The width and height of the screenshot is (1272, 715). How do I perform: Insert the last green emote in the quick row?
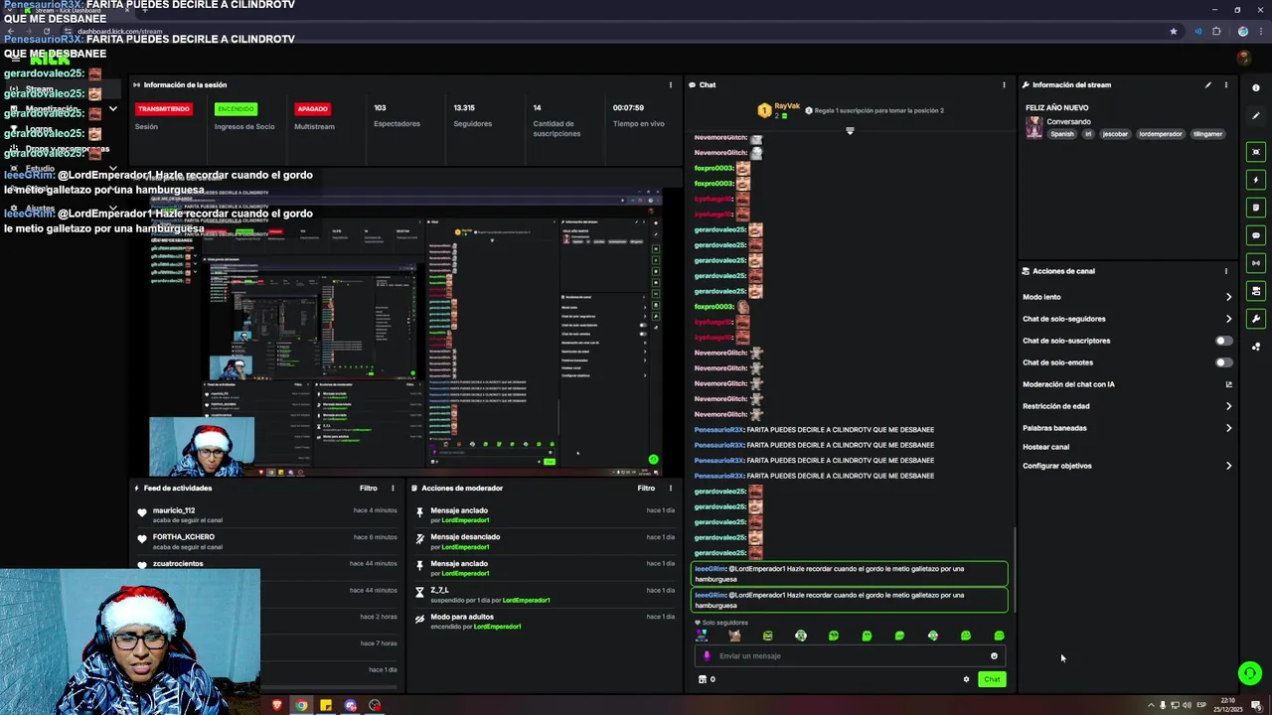coord(999,636)
